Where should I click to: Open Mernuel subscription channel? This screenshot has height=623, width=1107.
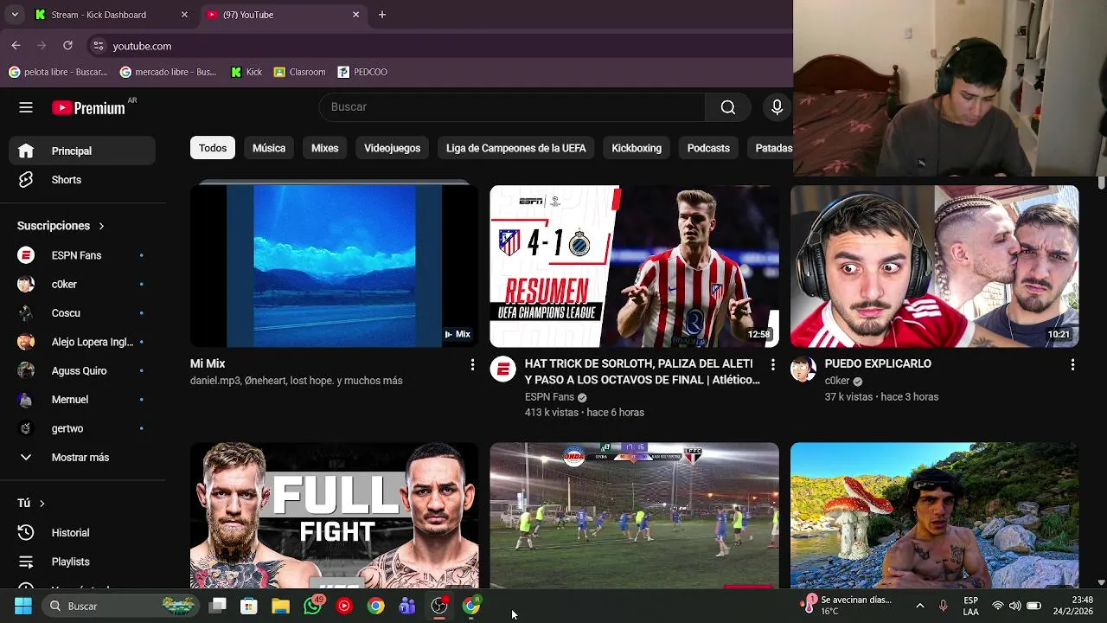coord(82,400)
